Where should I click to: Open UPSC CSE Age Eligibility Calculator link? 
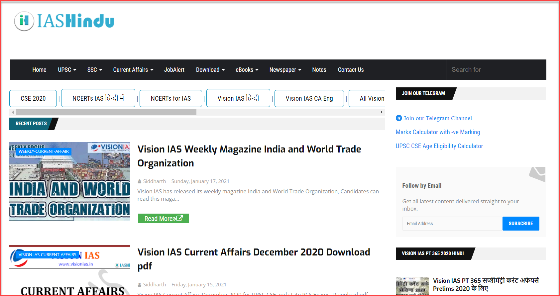point(439,146)
